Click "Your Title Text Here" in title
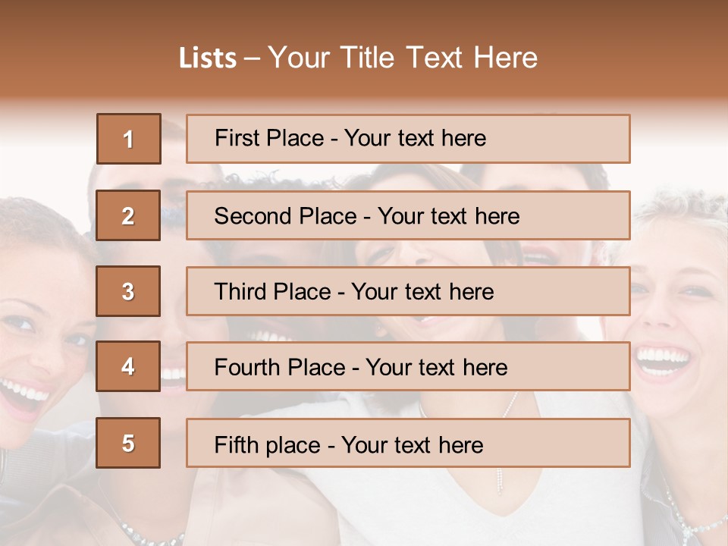 click(x=403, y=58)
